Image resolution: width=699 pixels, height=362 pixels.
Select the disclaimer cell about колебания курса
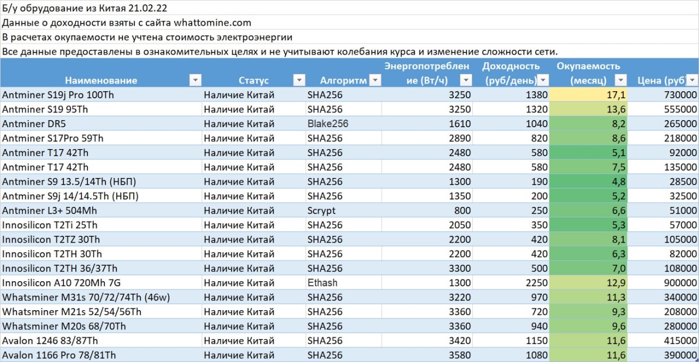pyautogui.click(x=349, y=51)
